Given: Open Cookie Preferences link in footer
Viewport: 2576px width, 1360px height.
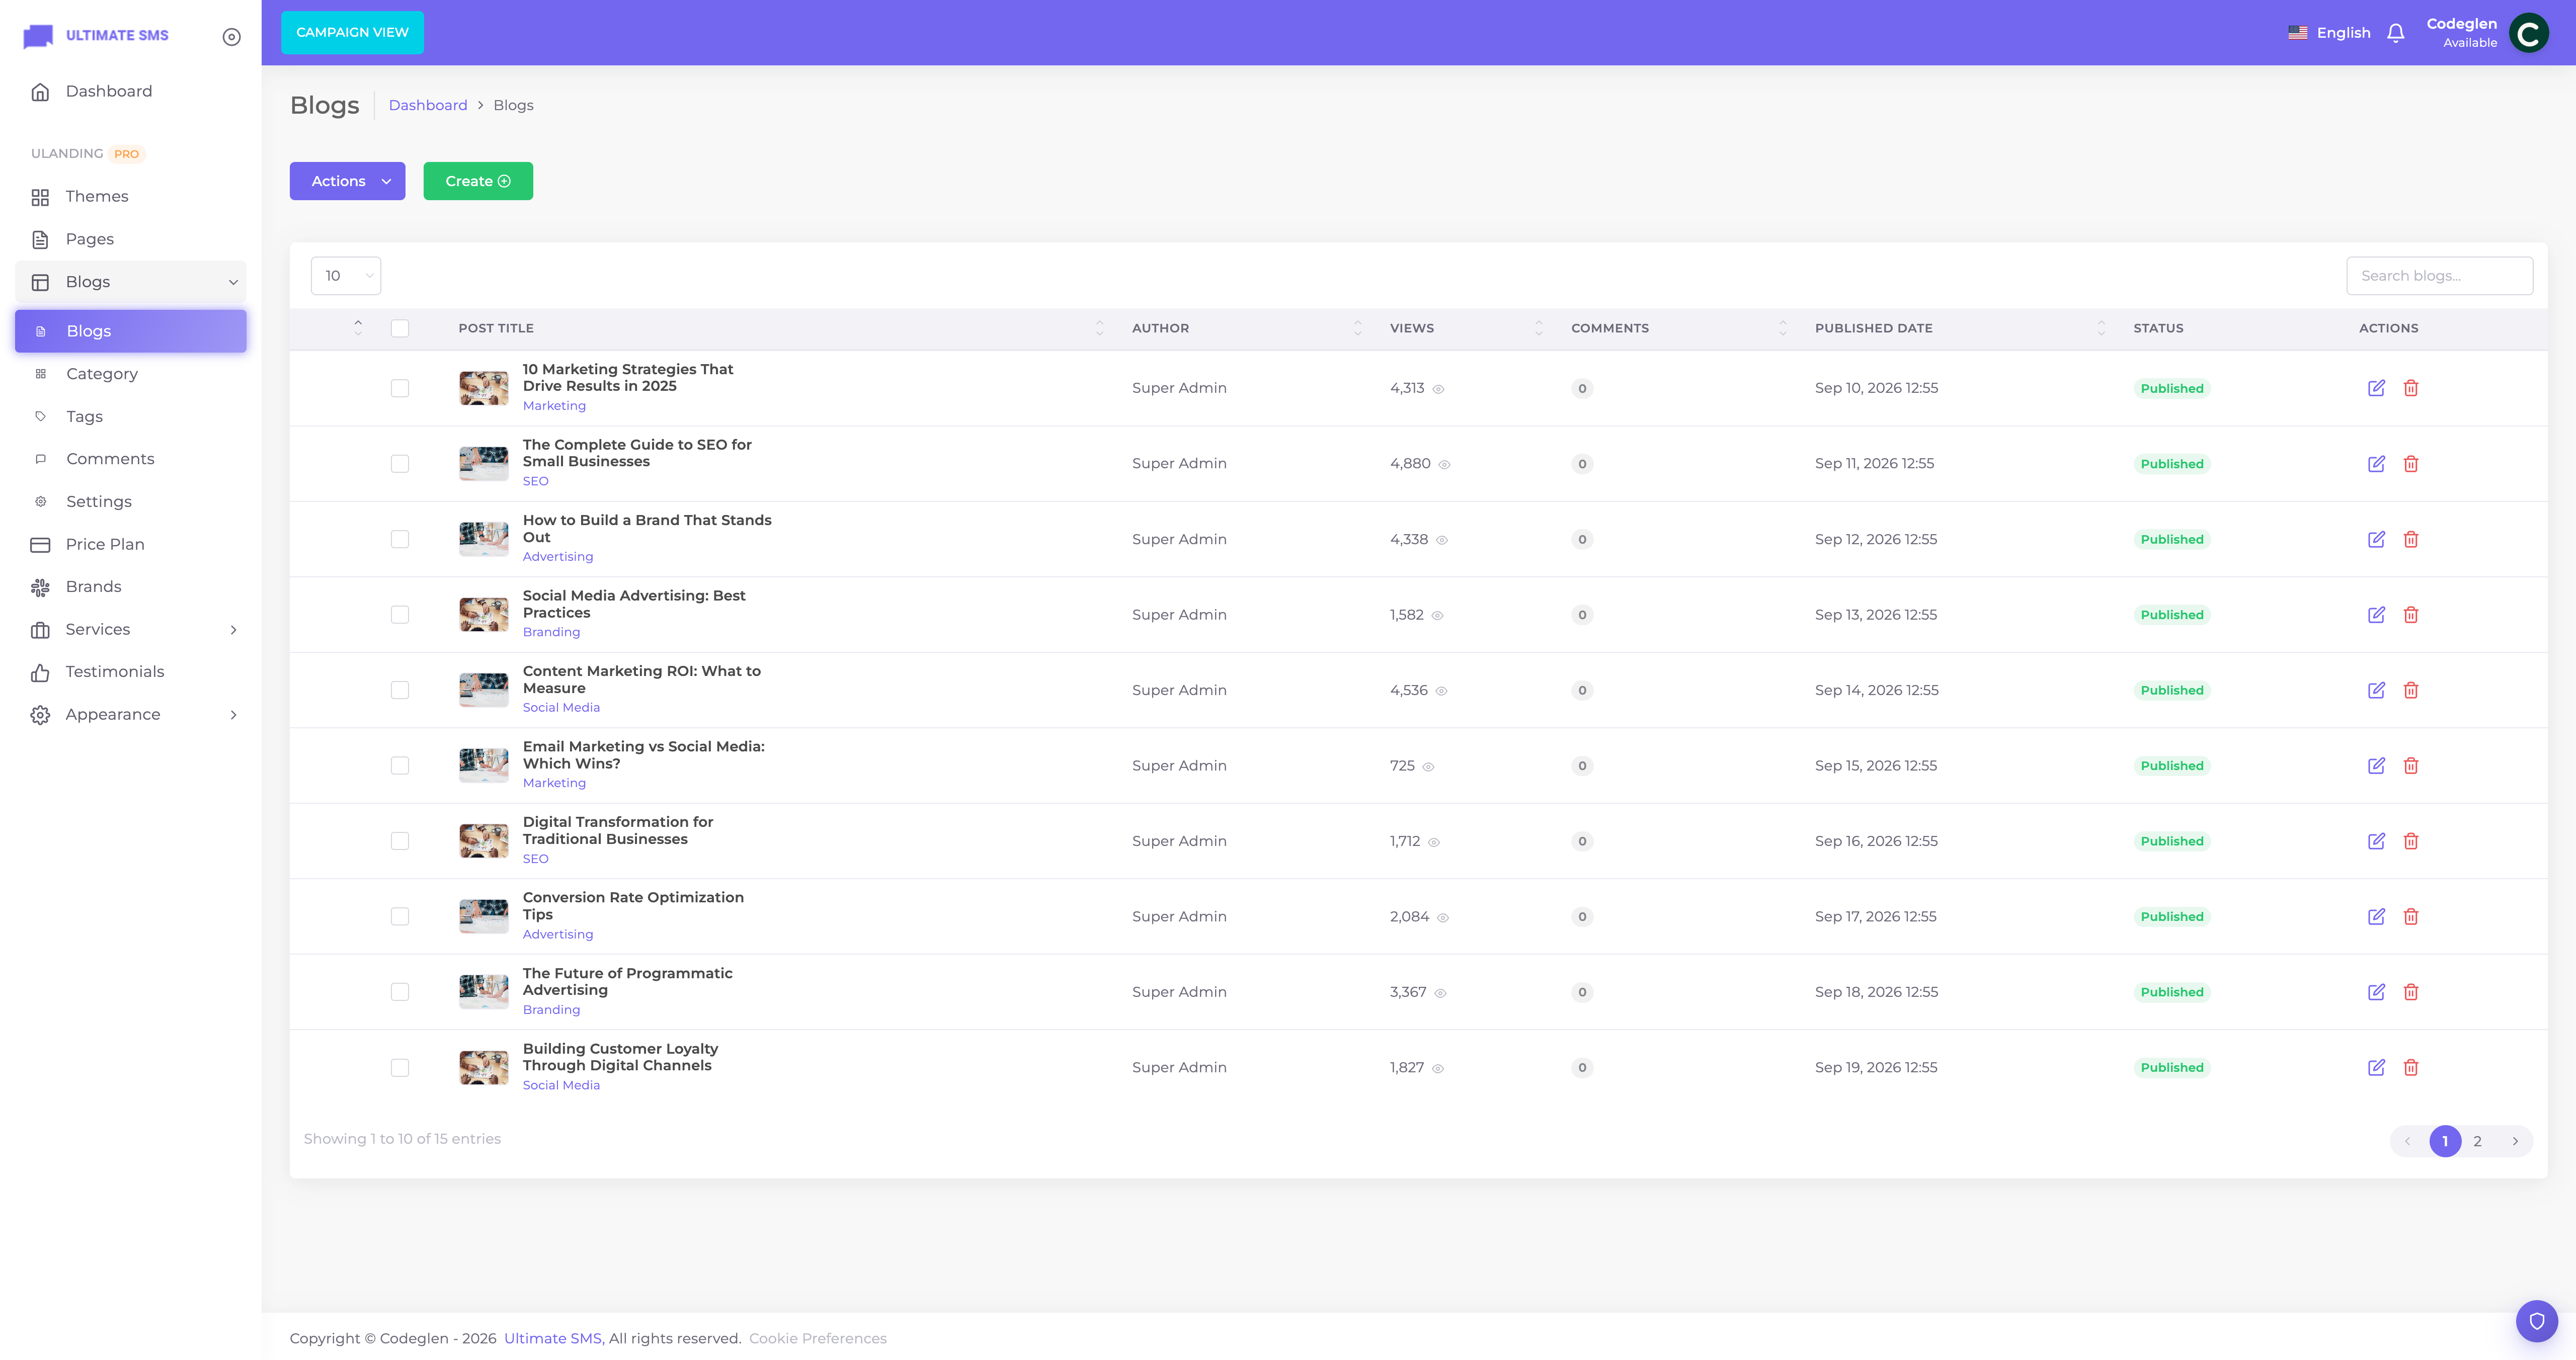Looking at the screenshot, I should coord(817,1338).
